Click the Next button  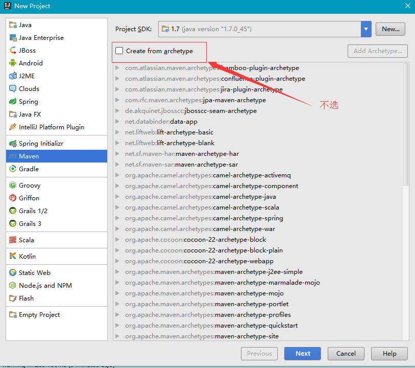pyautogui.click(x=303, y=353)
